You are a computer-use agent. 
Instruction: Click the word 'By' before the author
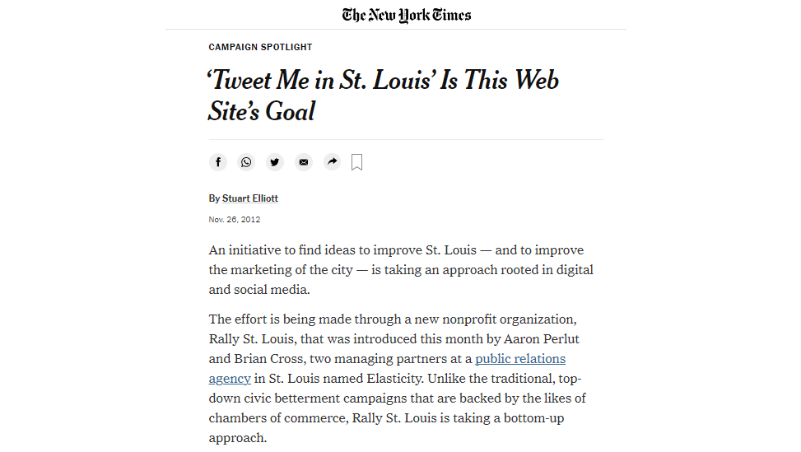point(214,198)
